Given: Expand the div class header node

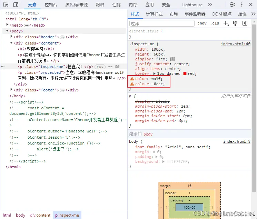Looking at the screenshot, I should coord(11,36).
